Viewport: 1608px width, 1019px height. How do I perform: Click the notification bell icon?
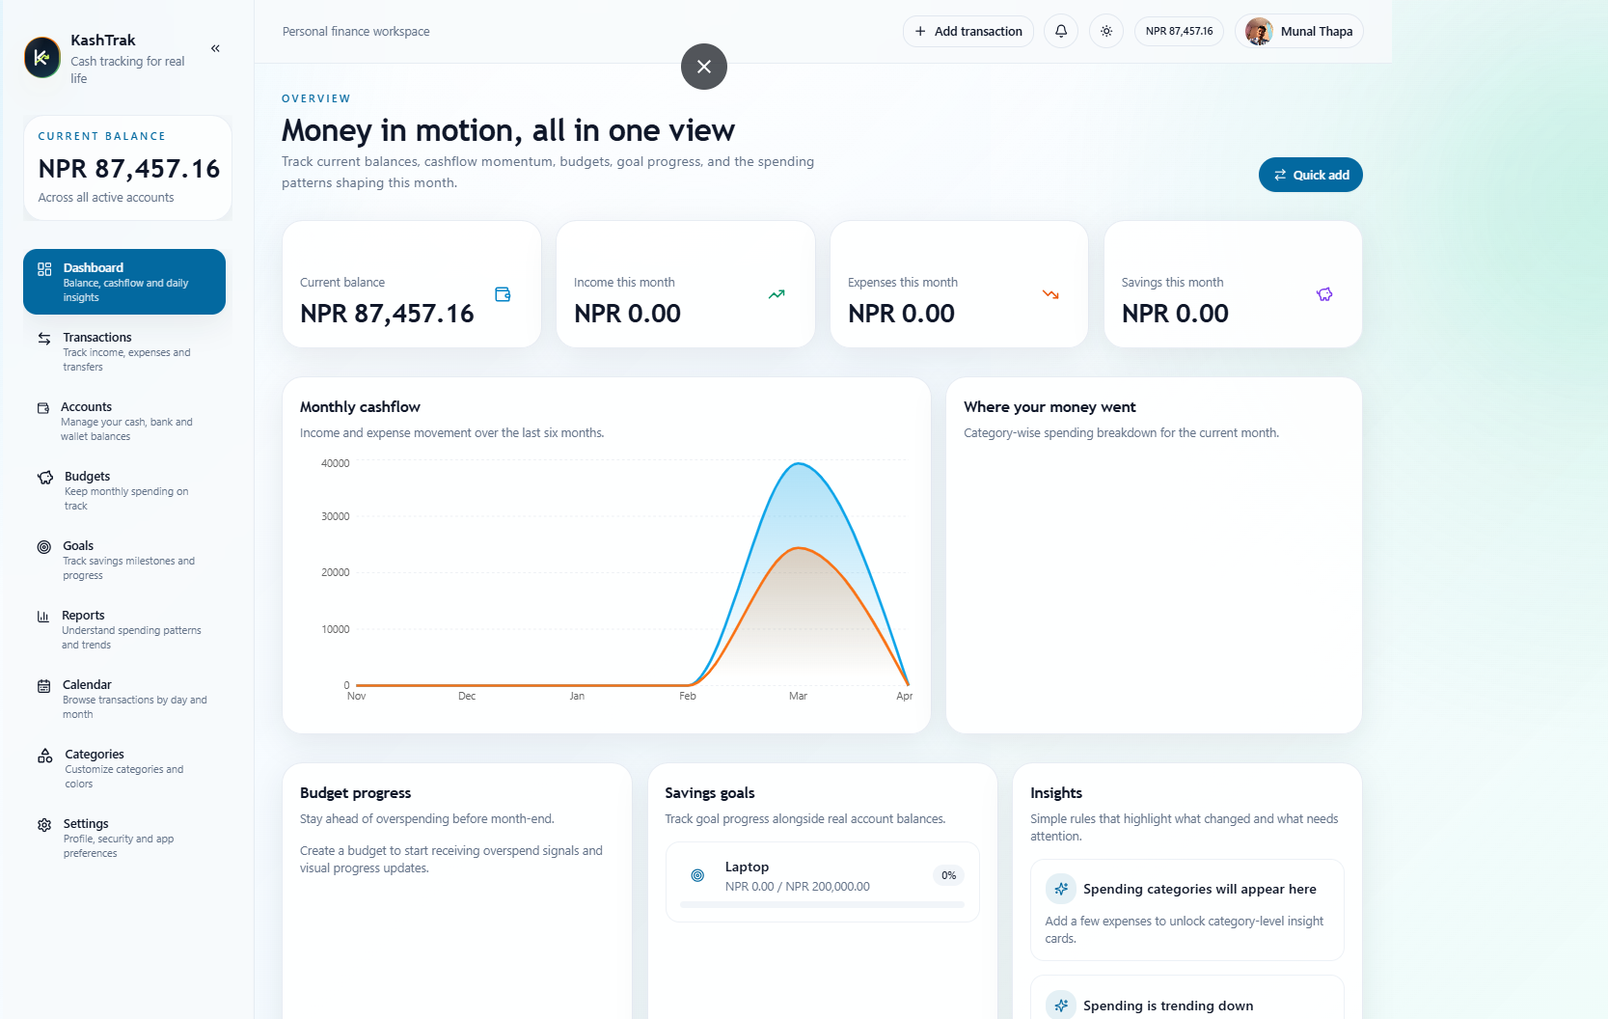pos(1060,31)
